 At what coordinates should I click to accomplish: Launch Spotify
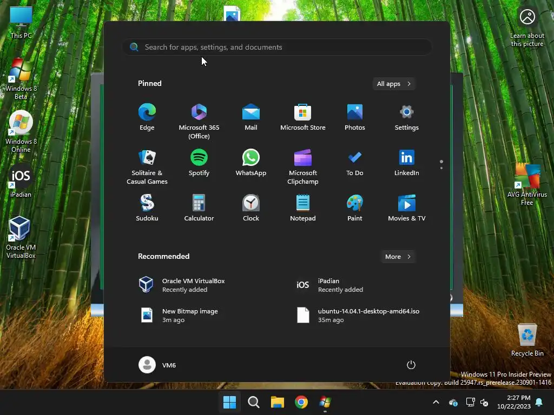pos(199,163)
